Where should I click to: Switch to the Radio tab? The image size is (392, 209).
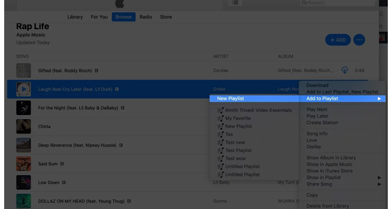click(146, 17)
